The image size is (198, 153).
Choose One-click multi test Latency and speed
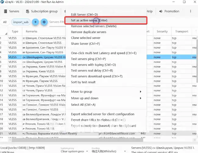[104, 53]
